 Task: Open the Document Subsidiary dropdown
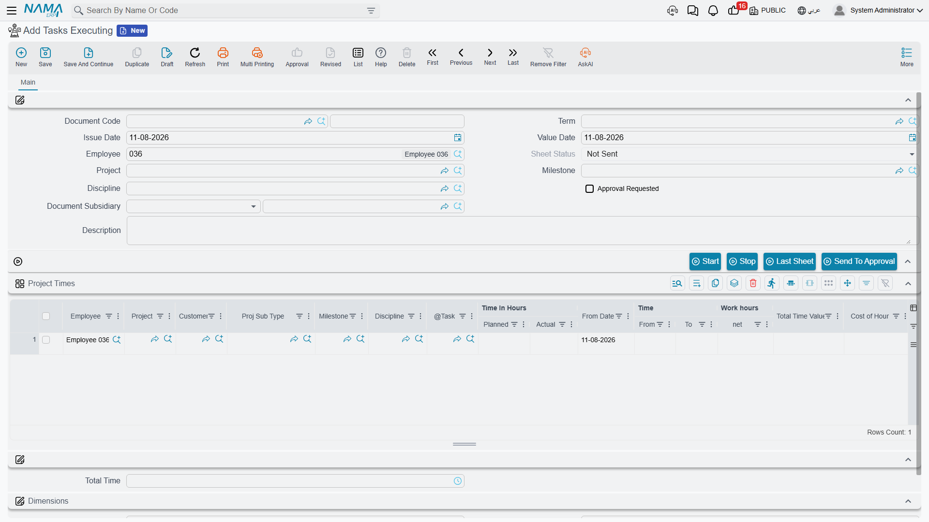click(x=253, y=206)
